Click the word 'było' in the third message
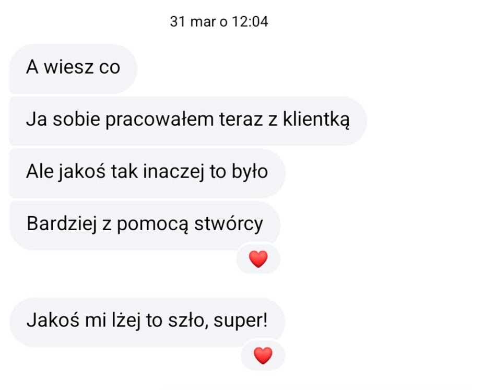496x390 pixels. (x=249, y=172)
